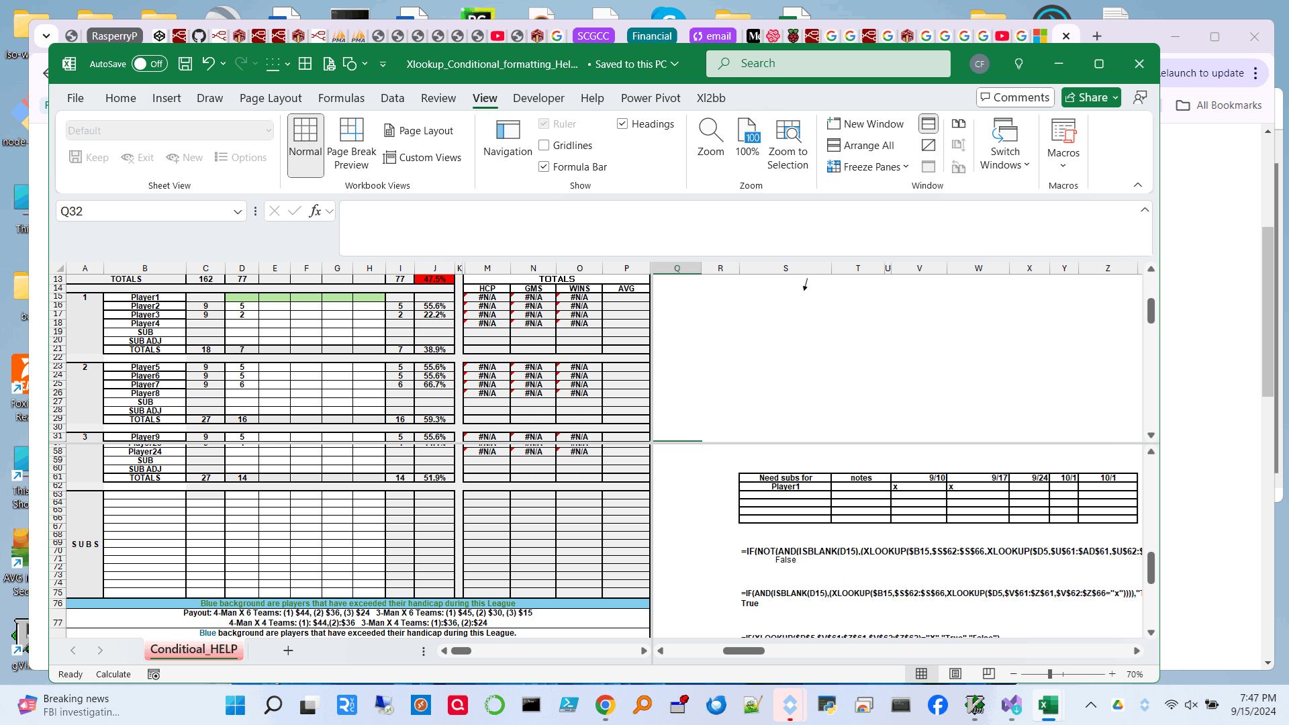This screenshot has width=1289, height=725.
Task: Uncheck the Headings checkbox
Action: coord(622,124)
